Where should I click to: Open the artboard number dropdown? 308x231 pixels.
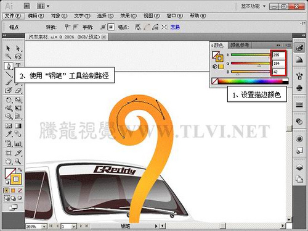(x=74, y=226)
